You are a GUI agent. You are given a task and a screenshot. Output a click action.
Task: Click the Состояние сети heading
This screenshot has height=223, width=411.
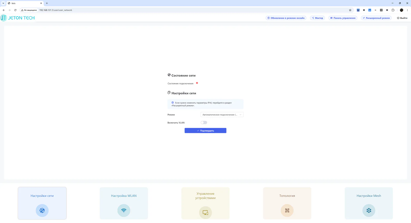(x=183, y=76)
